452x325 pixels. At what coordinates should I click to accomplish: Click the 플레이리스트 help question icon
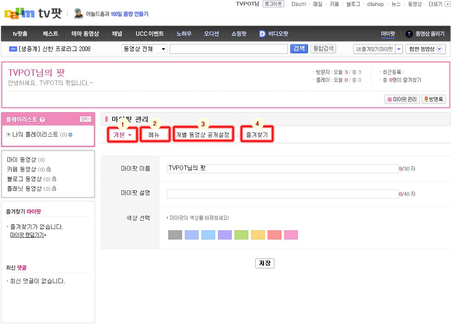pyautogui.click(x=42, y=119)
